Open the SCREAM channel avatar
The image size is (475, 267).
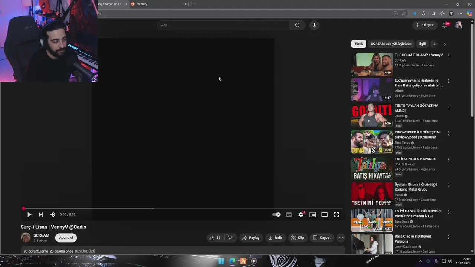(26, 238)
